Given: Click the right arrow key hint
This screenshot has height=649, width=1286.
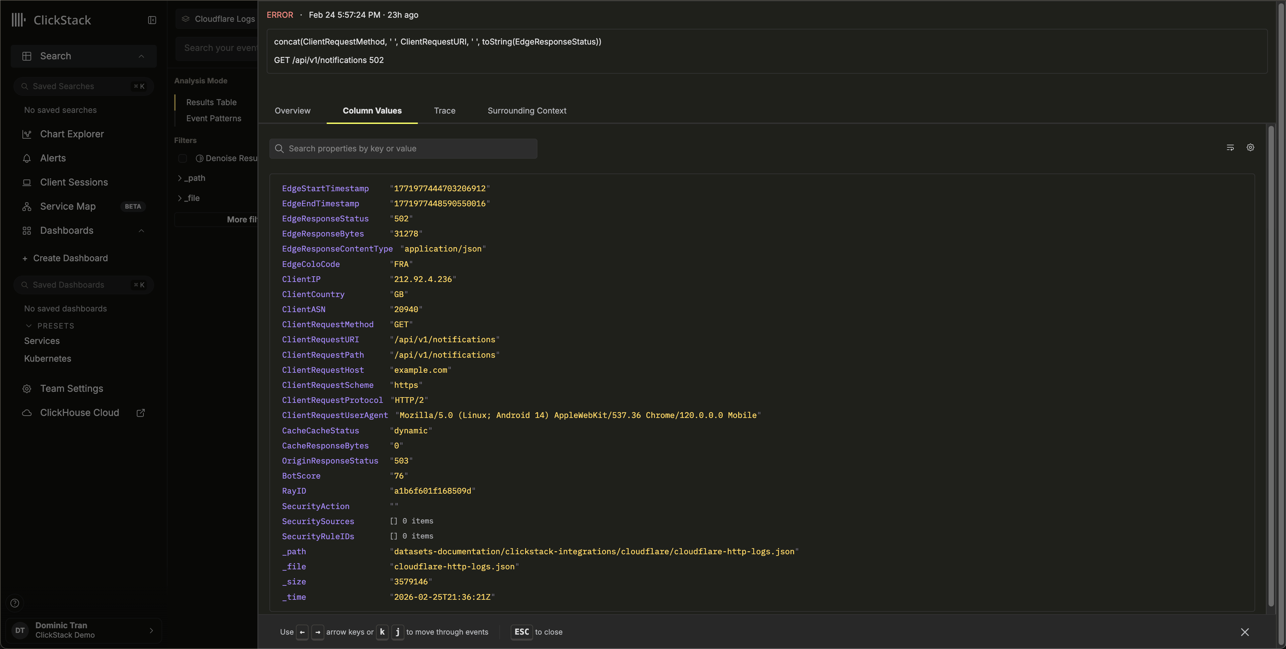Looking at the screenshot, I should (318, 632).
